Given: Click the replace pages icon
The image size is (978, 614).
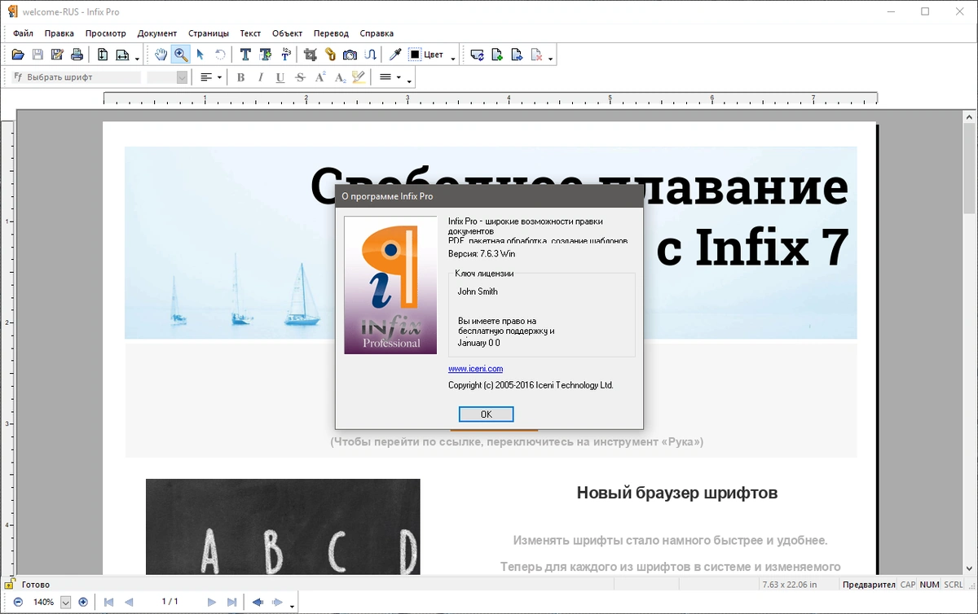Looking at the screenshot, I should click(x=478, y=55).
